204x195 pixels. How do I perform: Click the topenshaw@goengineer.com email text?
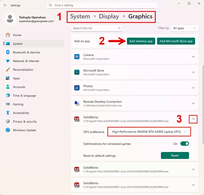[36, 21]
